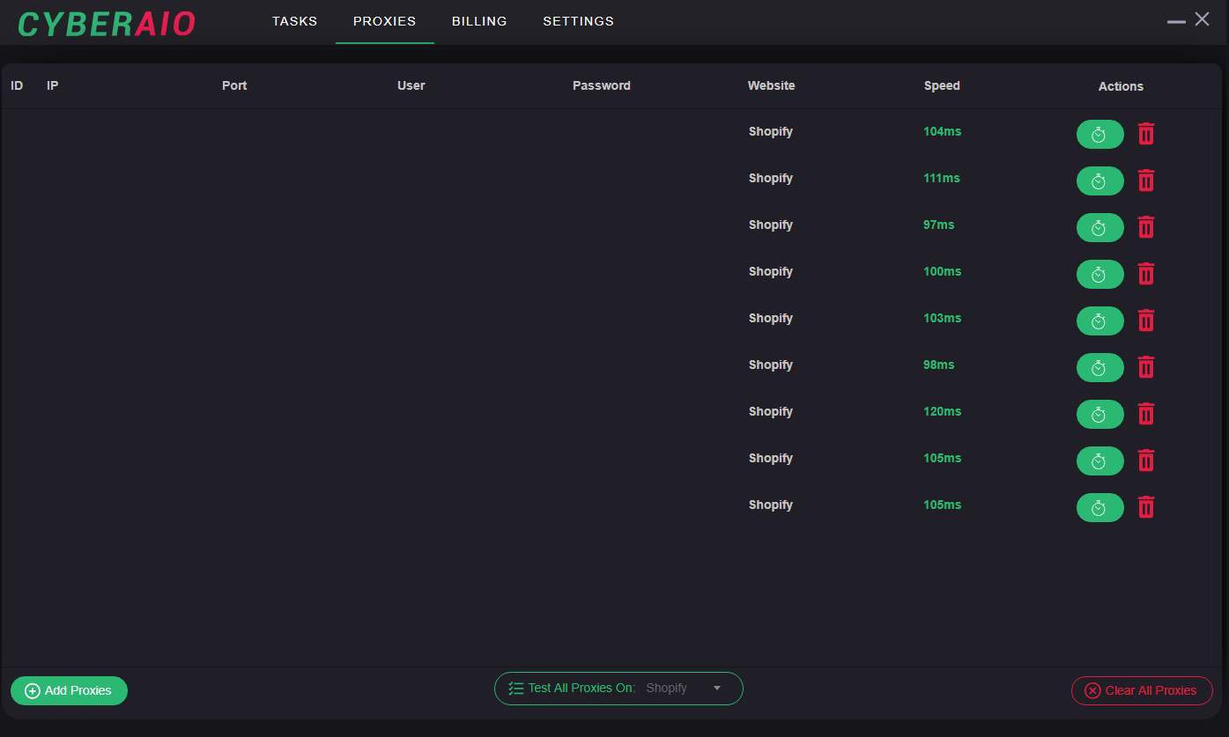Delete the 103ms proxy row

pyautogui.click(x=1146, y=321)
